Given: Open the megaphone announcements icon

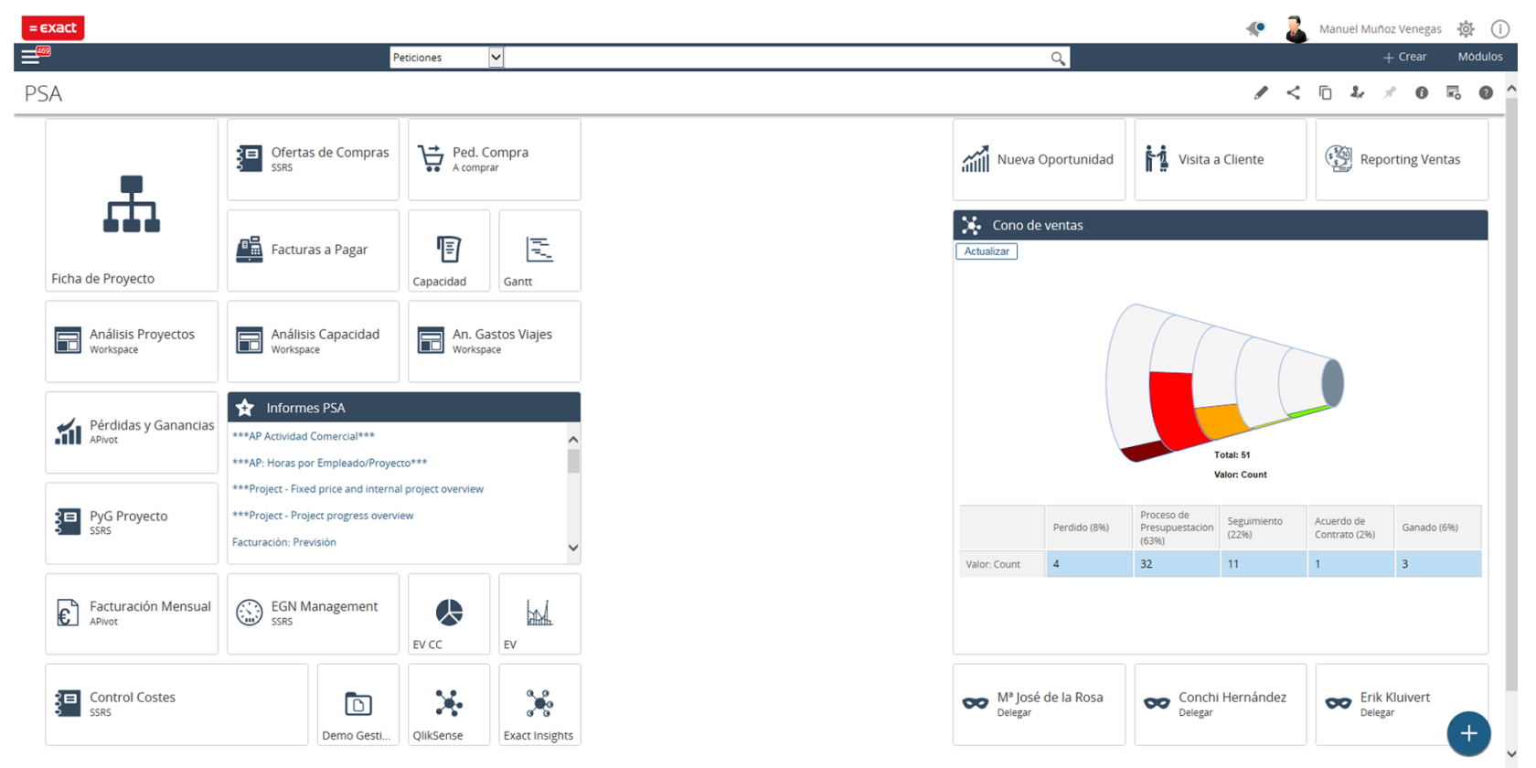Looking at the screenshot, I should [1256, 29].
